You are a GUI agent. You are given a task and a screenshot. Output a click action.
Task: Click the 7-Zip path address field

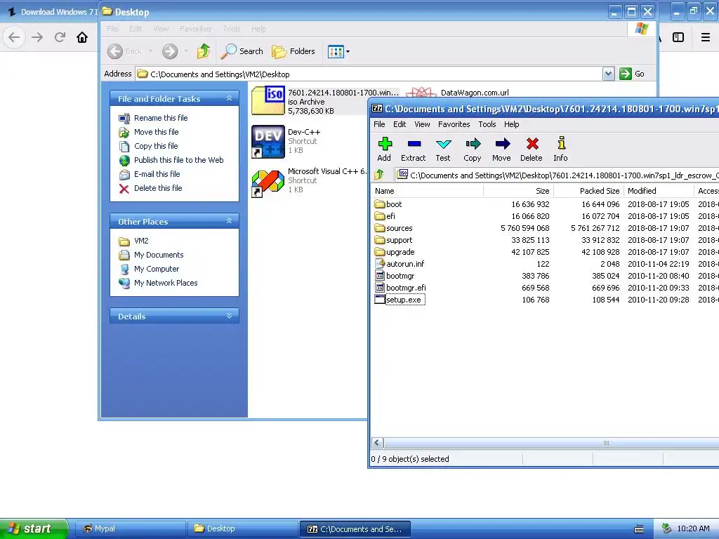click(557, 175)
